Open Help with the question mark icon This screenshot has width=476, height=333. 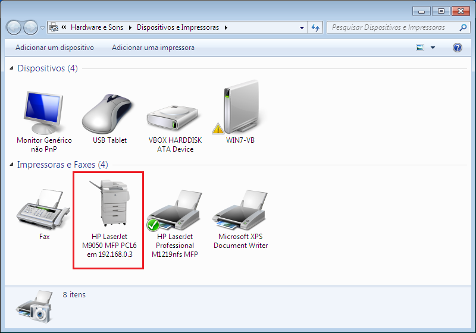458,48
